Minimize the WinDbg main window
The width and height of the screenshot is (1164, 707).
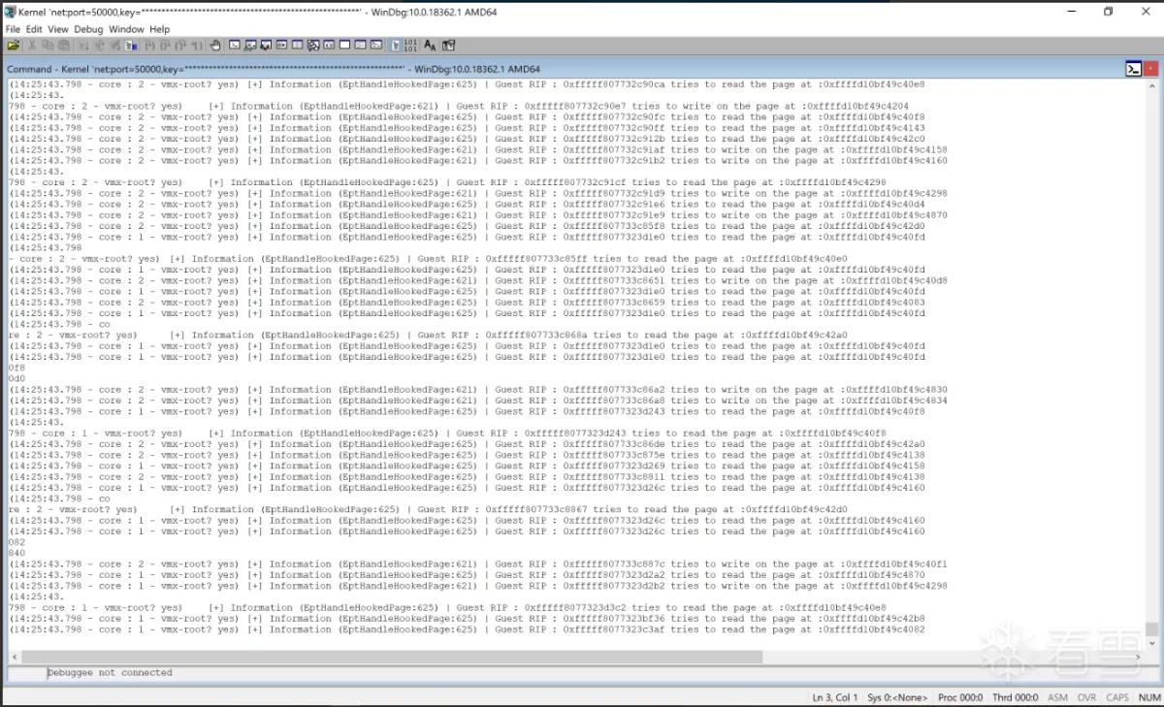point(1070,12)
